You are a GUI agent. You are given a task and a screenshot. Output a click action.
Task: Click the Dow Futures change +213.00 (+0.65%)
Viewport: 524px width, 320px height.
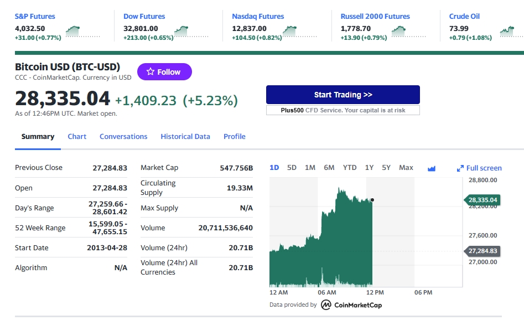(x=148, y=38)
